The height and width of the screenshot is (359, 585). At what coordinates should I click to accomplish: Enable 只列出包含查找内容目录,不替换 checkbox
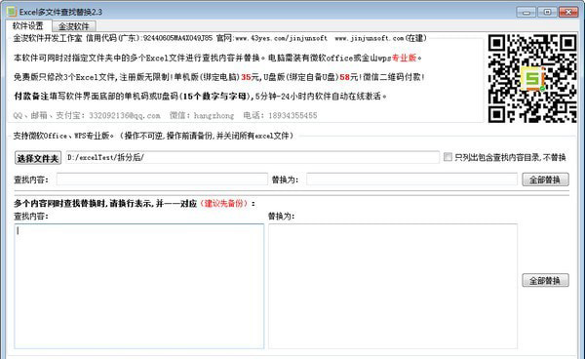pos(448,157)
